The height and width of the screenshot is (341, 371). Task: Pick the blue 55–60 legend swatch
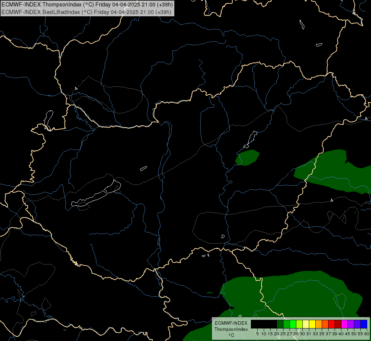coord(364,324)
